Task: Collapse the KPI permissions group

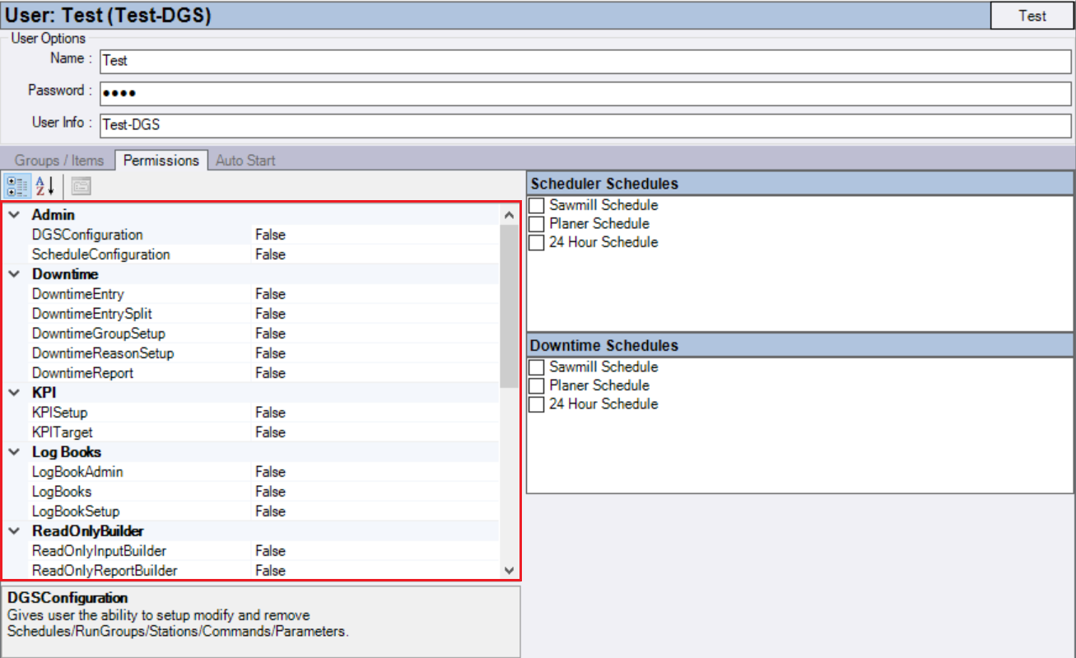Action: 14,393
